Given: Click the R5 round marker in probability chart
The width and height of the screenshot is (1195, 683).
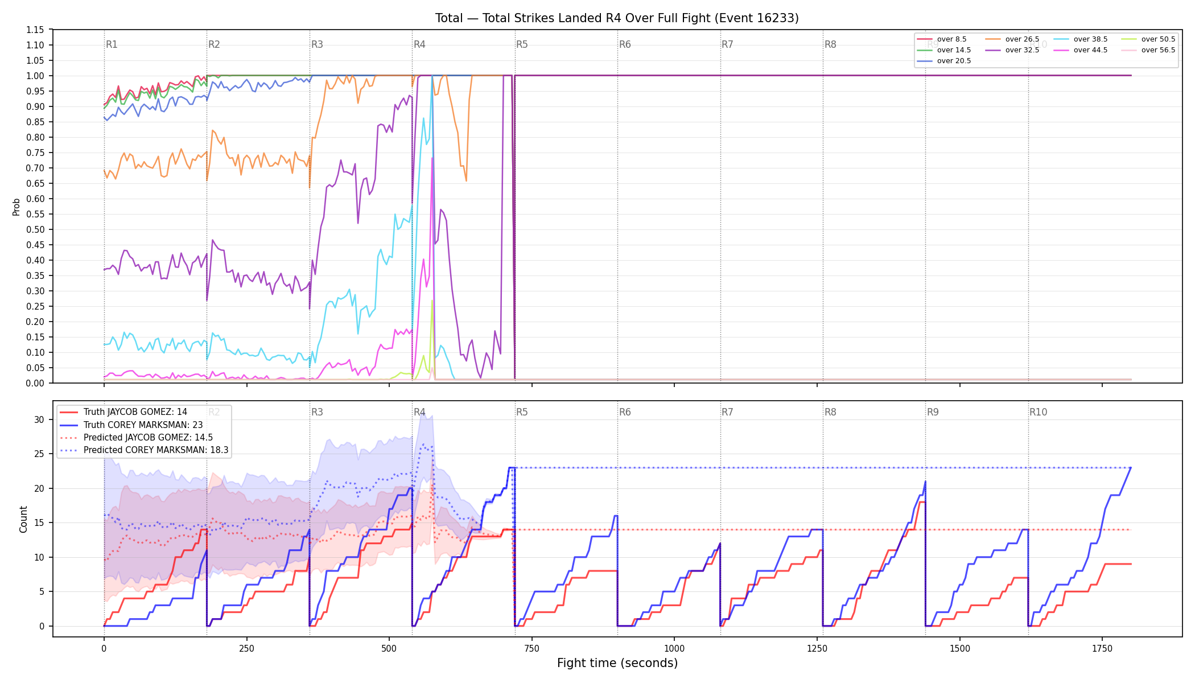Looking at the screenshot, I should 522,44.
